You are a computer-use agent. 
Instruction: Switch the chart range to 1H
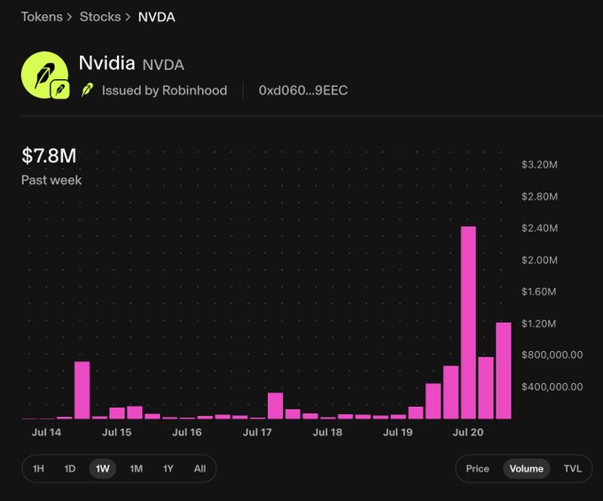click(x=38, y=469)
